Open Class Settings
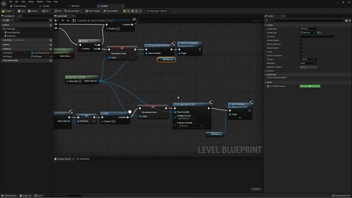This screenshot has height=198, width=352. coord(93,11)
